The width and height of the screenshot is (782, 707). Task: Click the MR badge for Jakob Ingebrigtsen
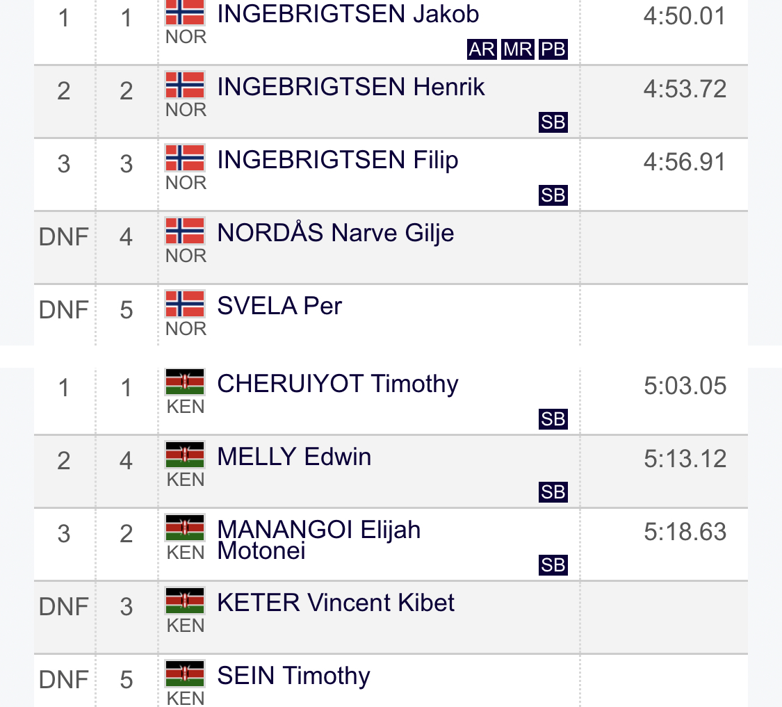517,50
